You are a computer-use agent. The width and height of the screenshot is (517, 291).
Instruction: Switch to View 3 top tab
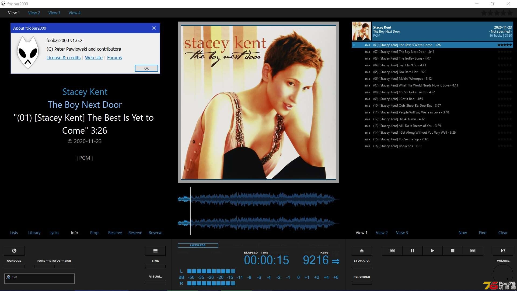(x=54, y=13)
